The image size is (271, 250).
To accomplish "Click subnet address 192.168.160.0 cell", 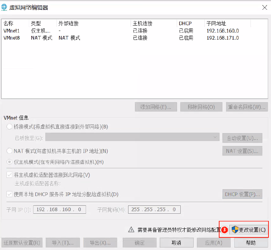I will point(223,31).
